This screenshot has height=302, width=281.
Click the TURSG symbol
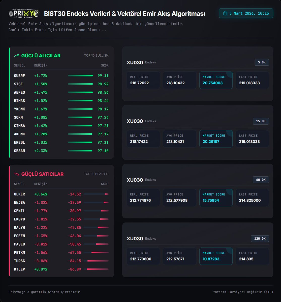click(x=19, y=261)
